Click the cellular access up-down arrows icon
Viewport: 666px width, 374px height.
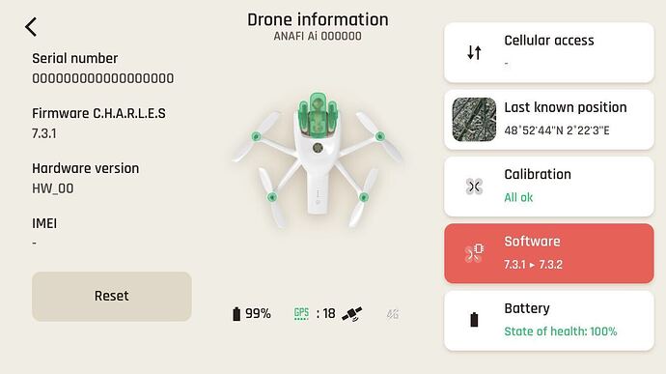click(x=474, y=52)
